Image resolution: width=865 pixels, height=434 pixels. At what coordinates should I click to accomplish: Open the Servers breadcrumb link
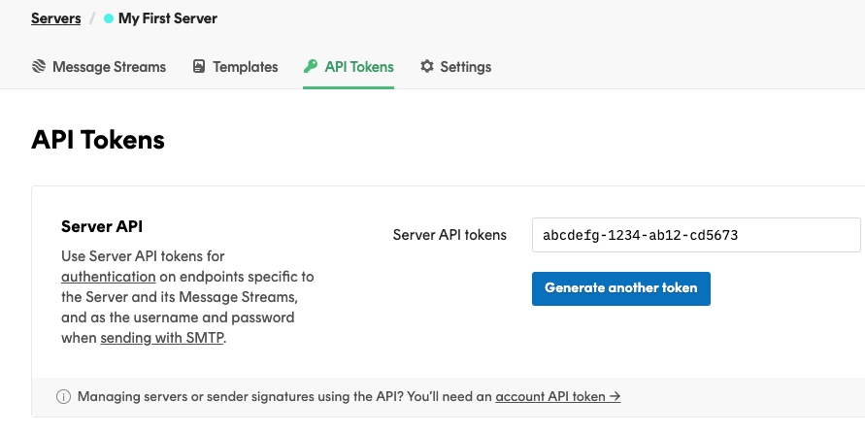click(55, 18)
